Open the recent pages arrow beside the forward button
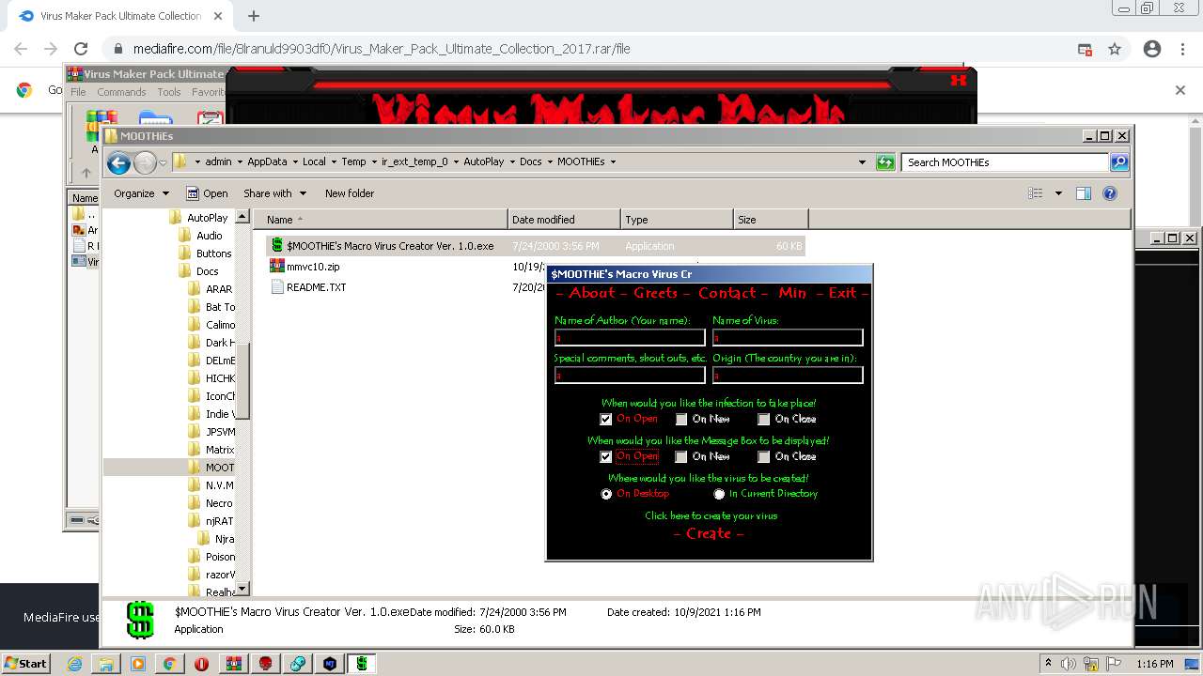Viewport: 1203px width, 676px height. coord(163,163)
